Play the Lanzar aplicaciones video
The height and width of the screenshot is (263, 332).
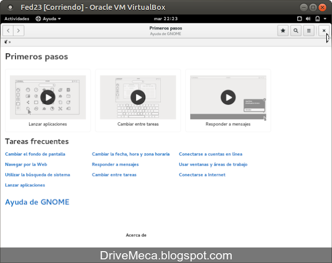coord(48,98)
